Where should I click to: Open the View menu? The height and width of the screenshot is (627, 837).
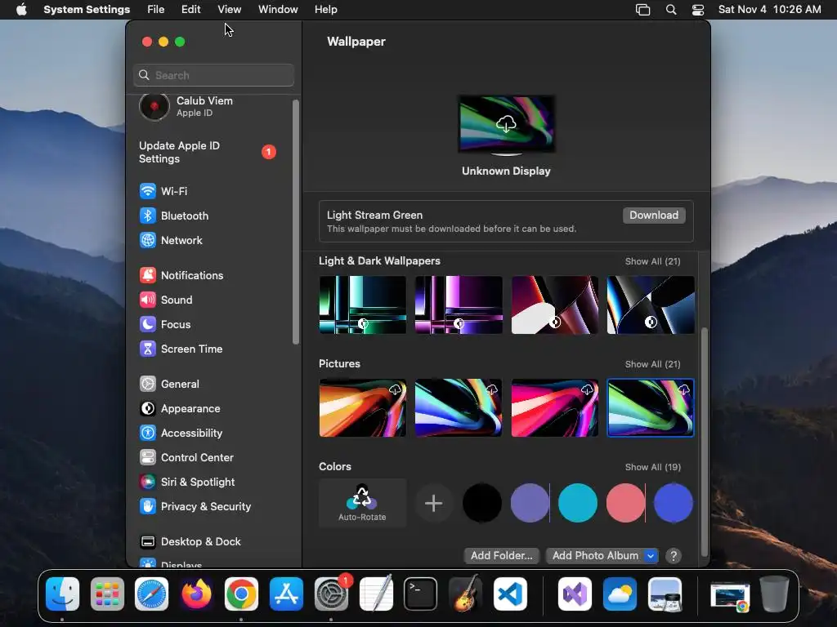coord(230,10)
